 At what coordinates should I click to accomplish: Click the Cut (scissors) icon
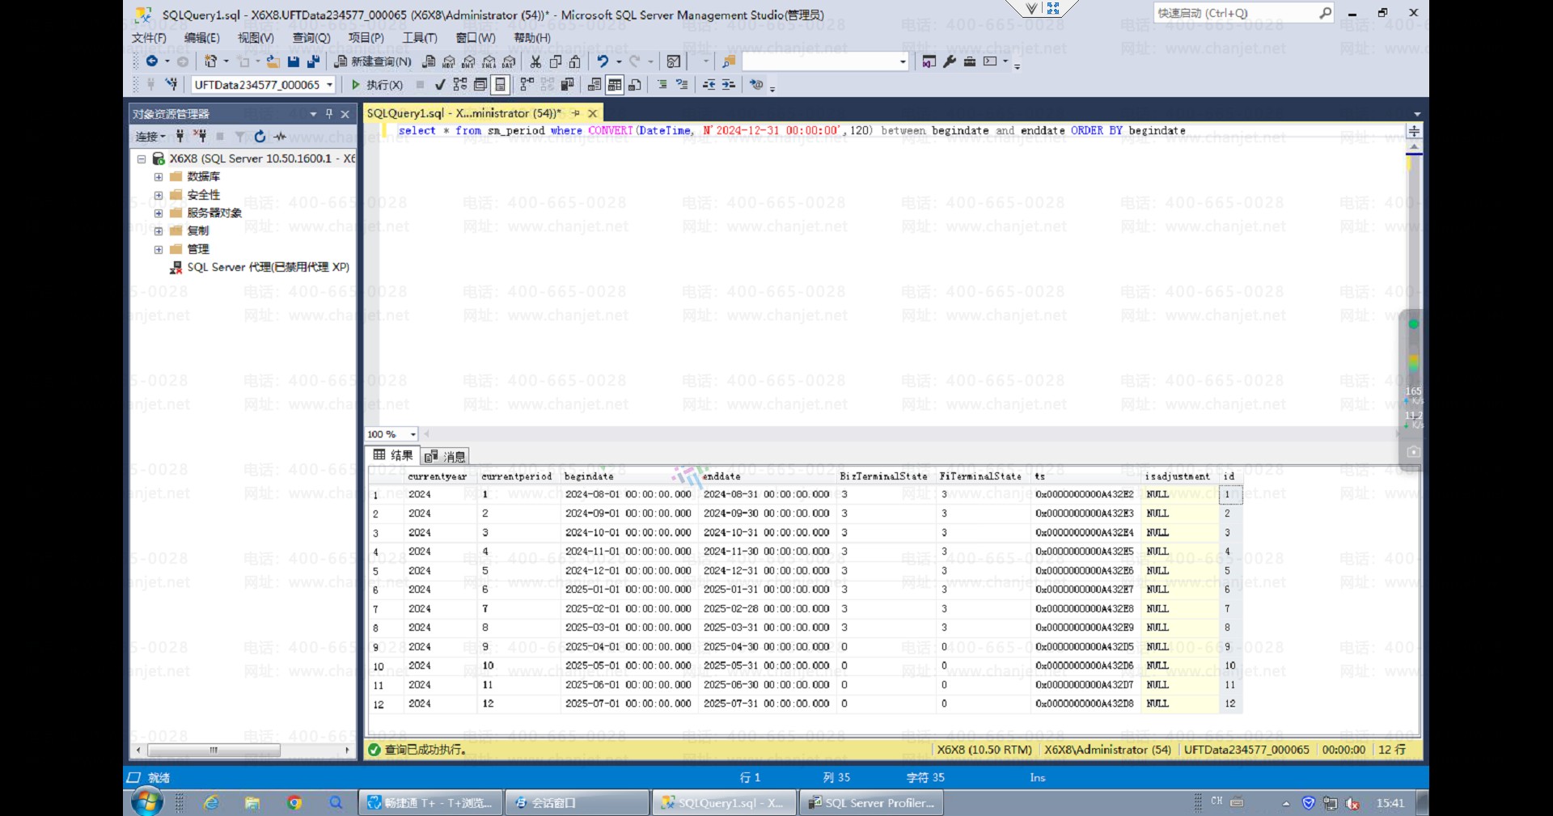(x=535, y=61)
